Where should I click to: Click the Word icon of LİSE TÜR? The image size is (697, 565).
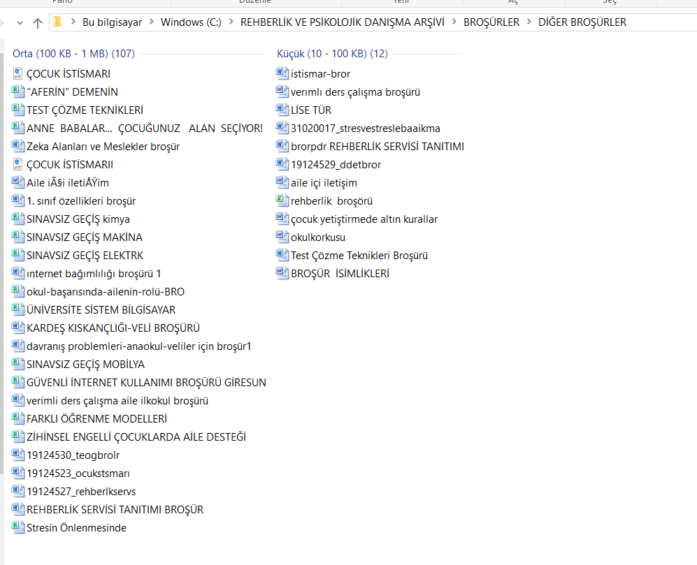pyautogui.click(x=282, y=110)
